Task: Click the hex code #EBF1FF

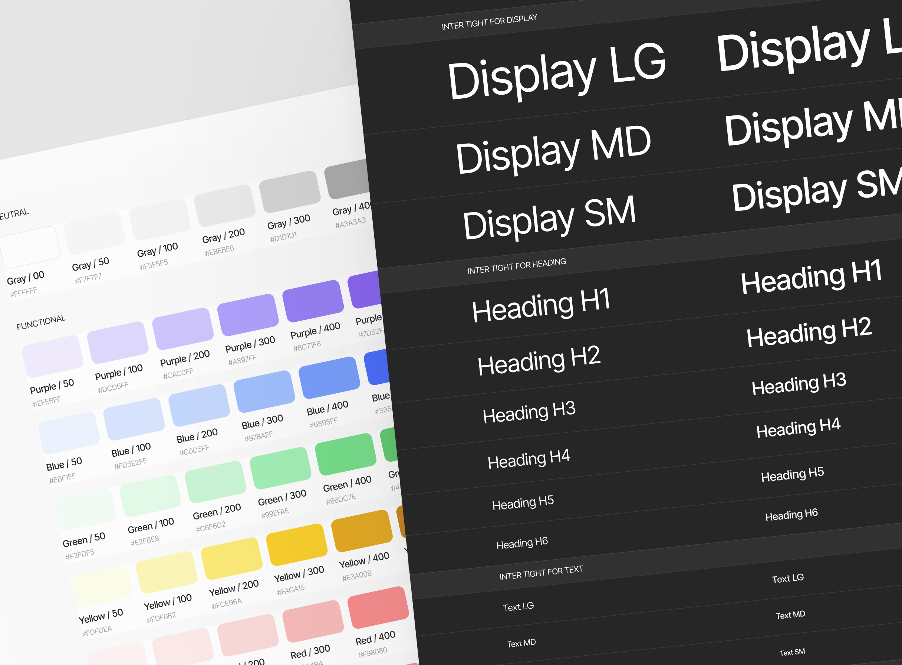Action: 62,478
